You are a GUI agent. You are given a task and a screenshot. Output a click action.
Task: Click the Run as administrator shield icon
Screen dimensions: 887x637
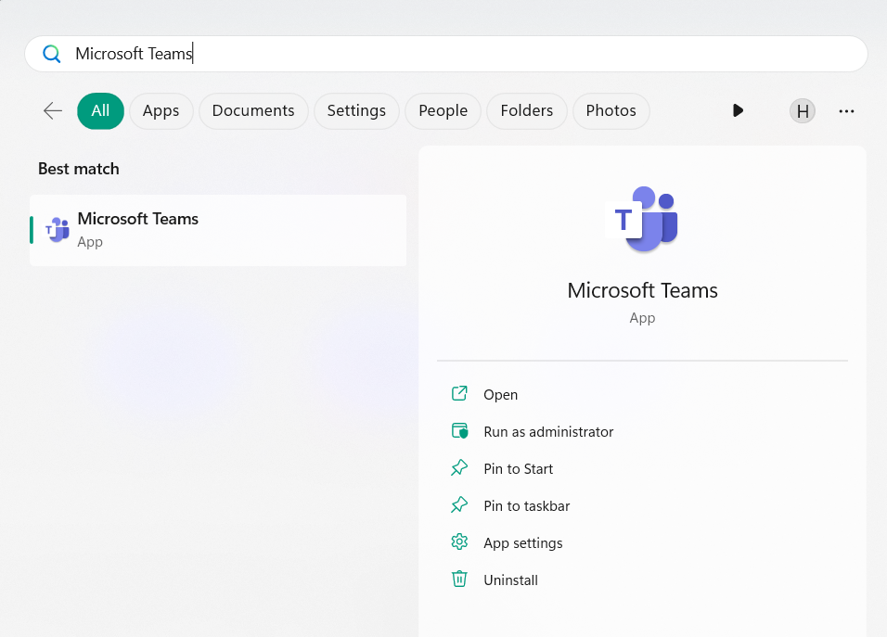pyautogui.click(x=459, y=431)
